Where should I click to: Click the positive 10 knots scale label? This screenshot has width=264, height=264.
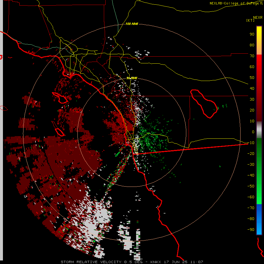tap(252, 121)
